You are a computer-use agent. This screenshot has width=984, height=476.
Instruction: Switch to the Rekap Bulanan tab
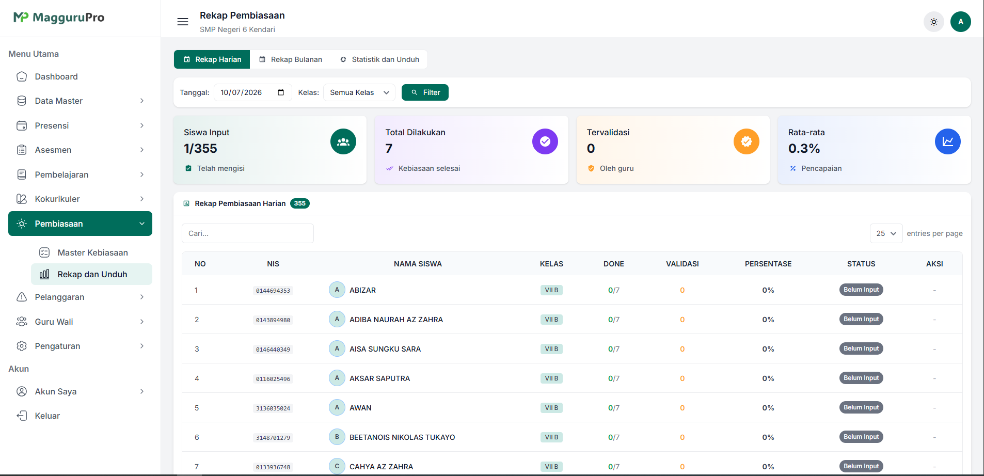(291, 59)
